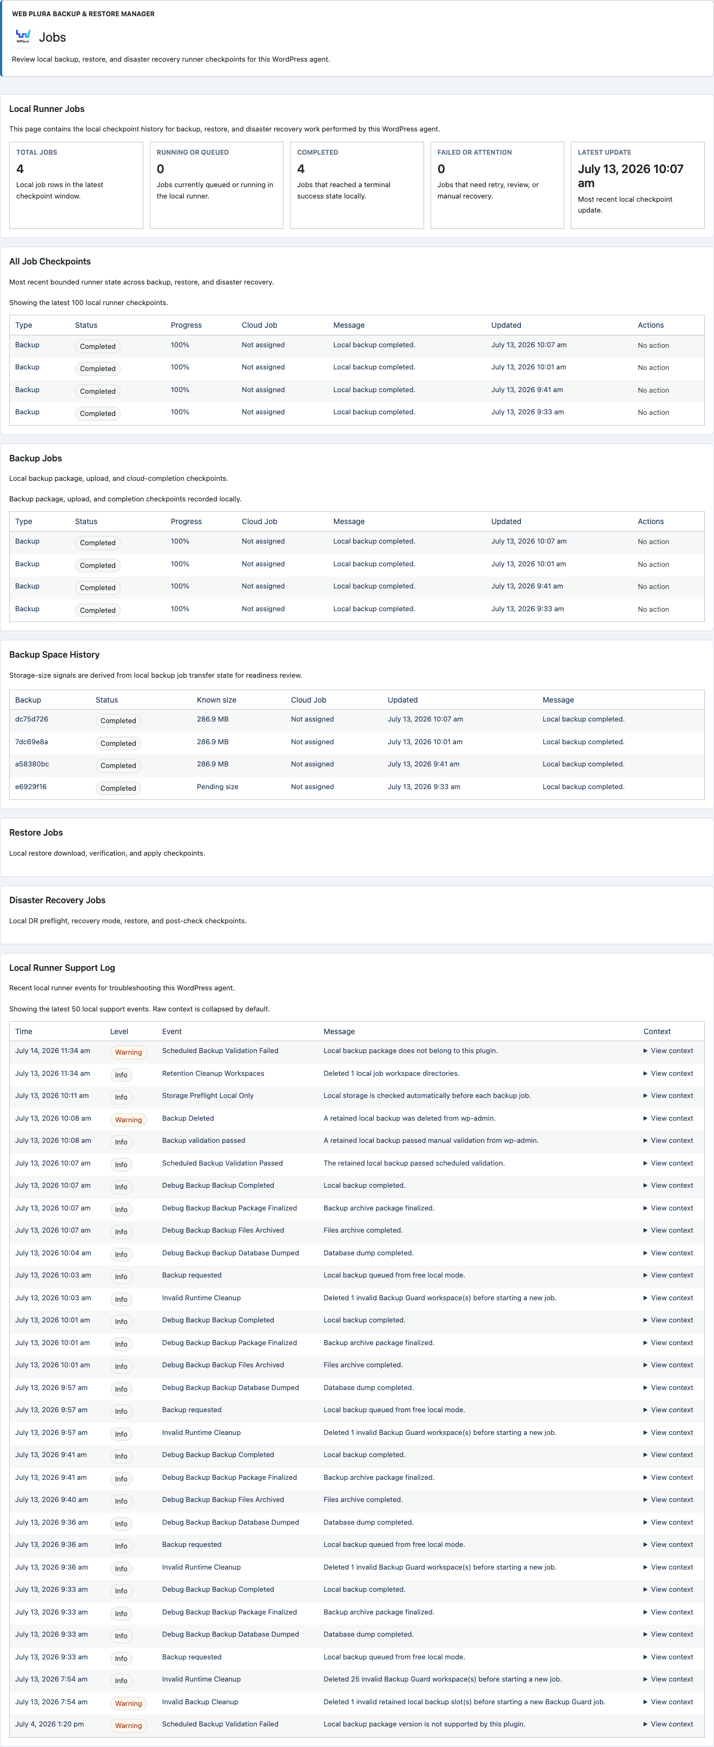Click the Local Runner Support Log heading
The height and width of the screenshot is (1747, 714).
coord(62,968)
